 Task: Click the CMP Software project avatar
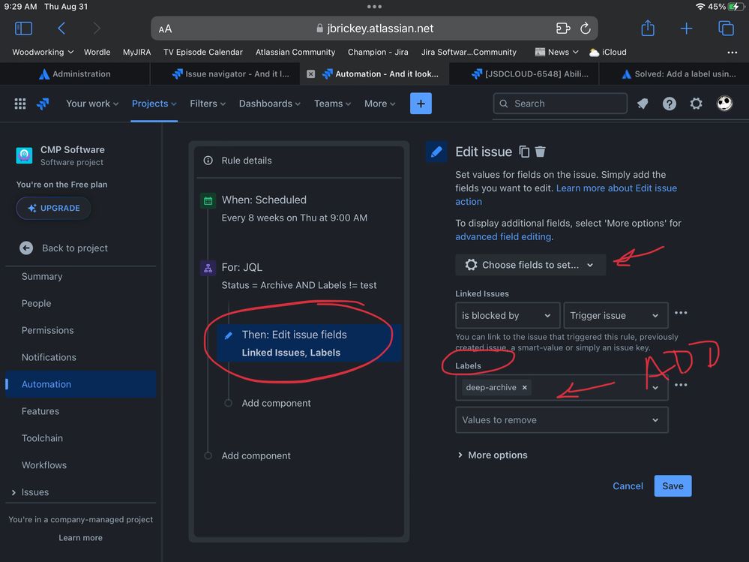(24, 155)
